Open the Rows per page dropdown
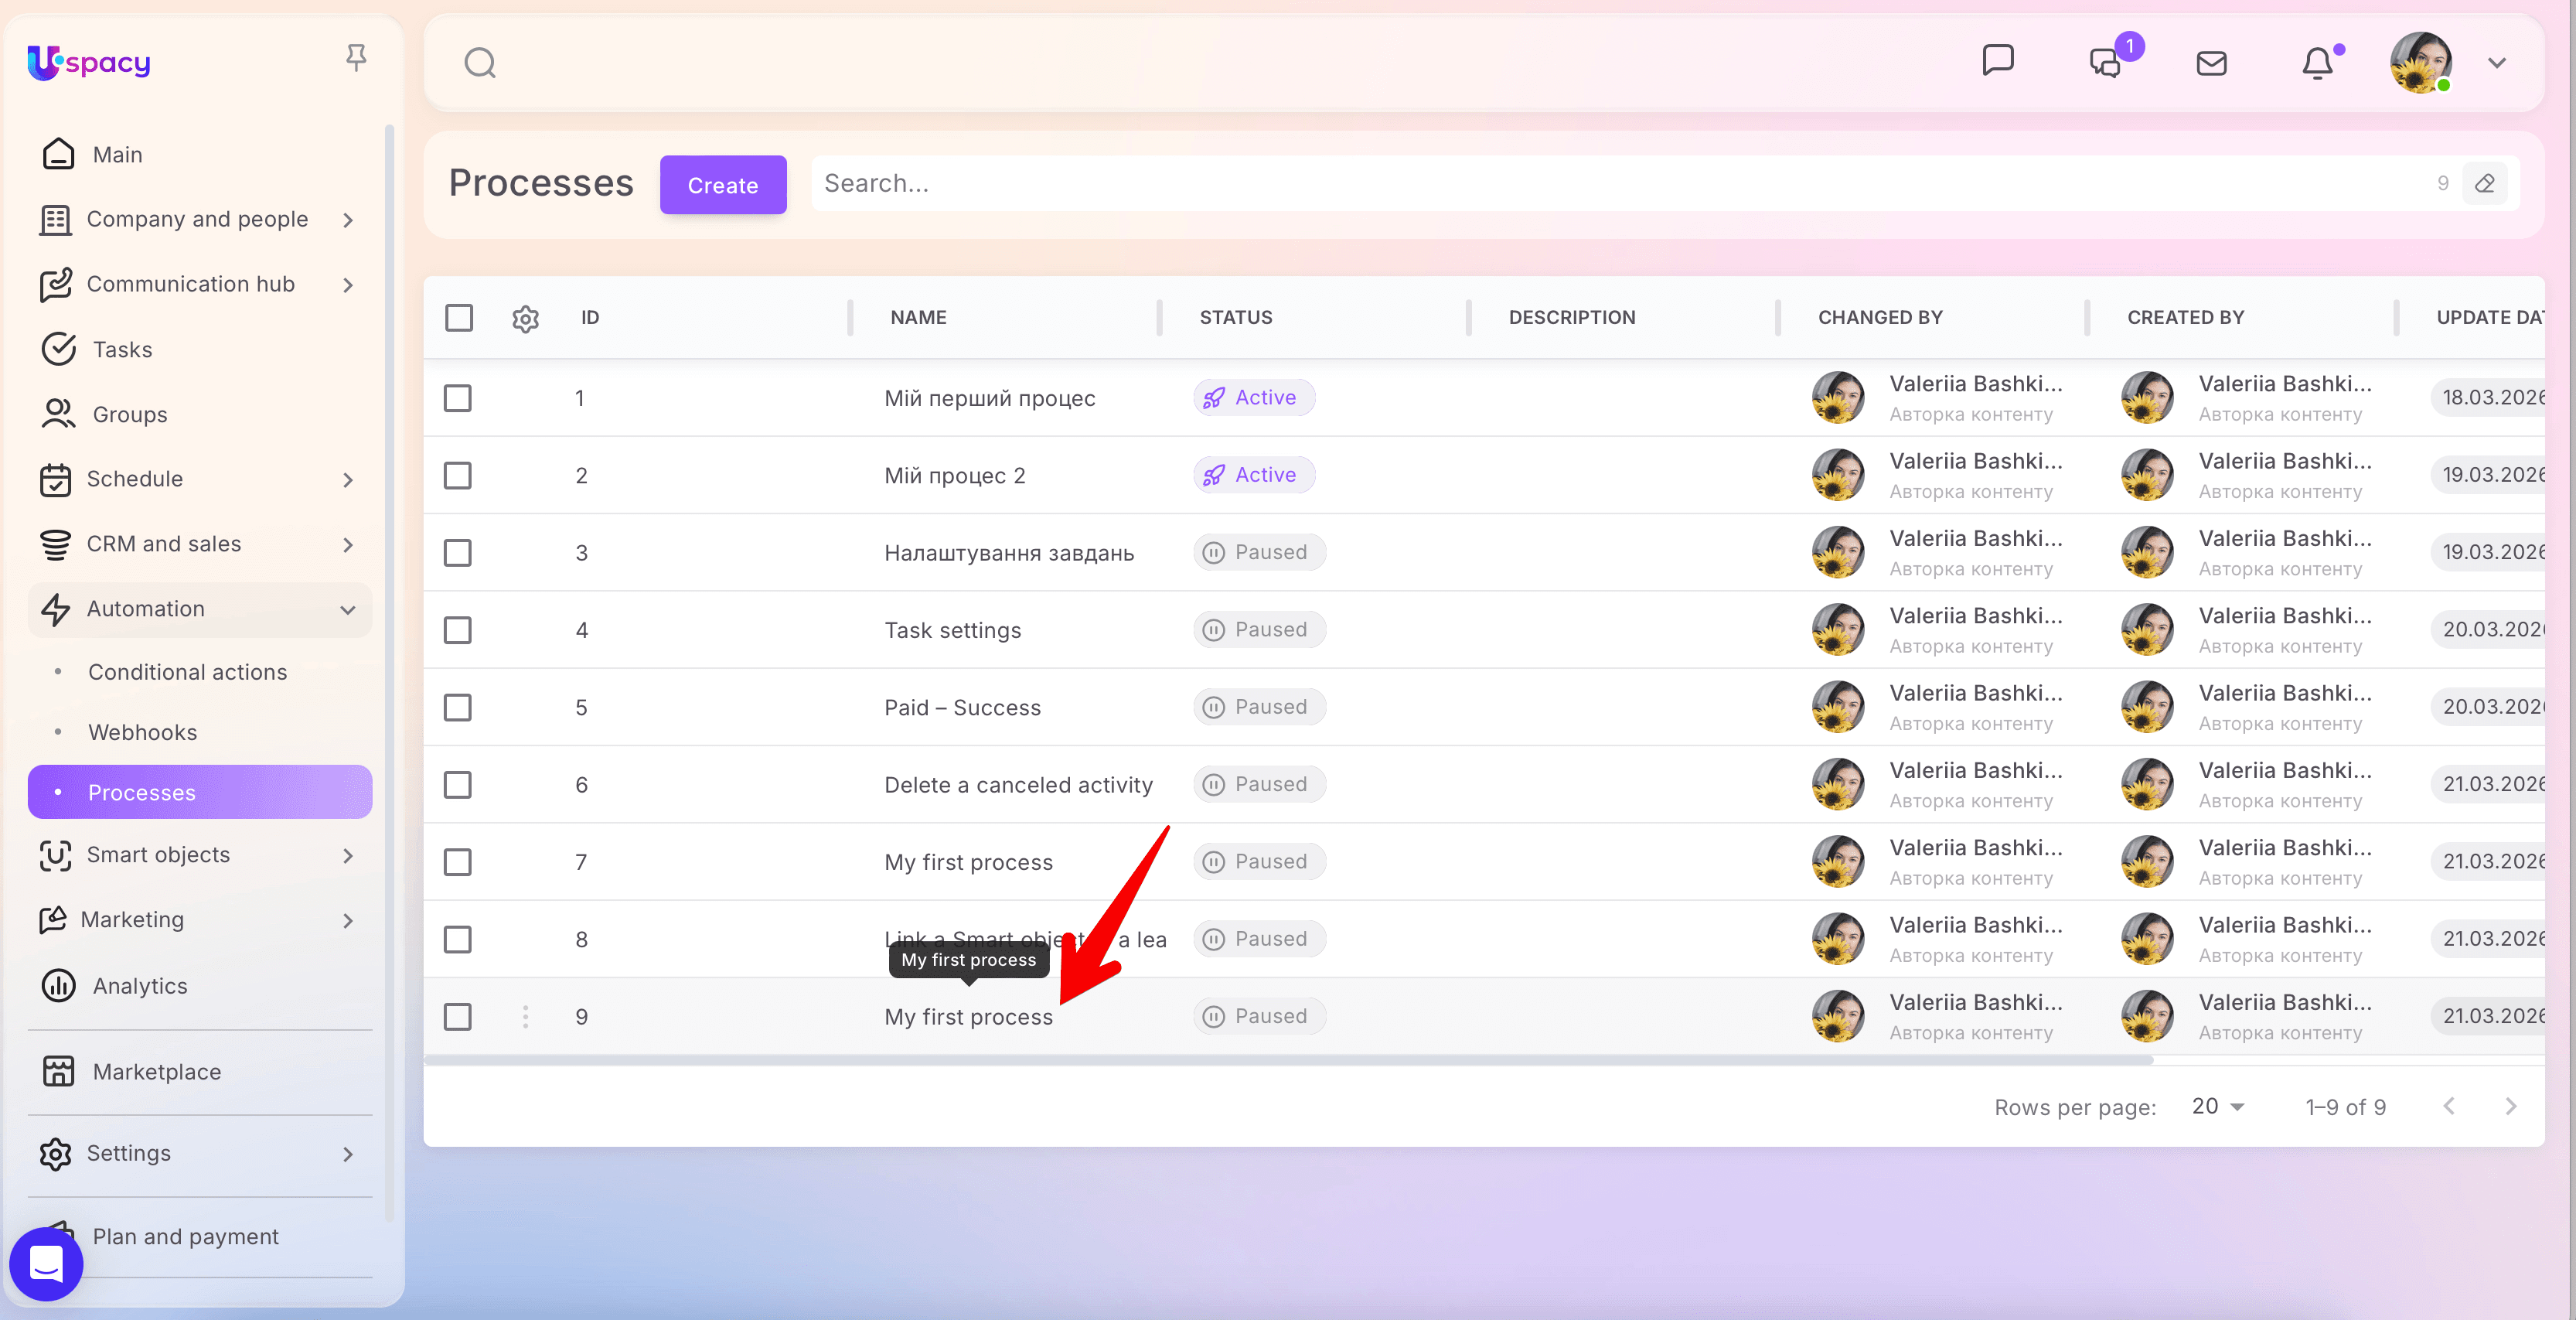 [x=2217, y=1106]
